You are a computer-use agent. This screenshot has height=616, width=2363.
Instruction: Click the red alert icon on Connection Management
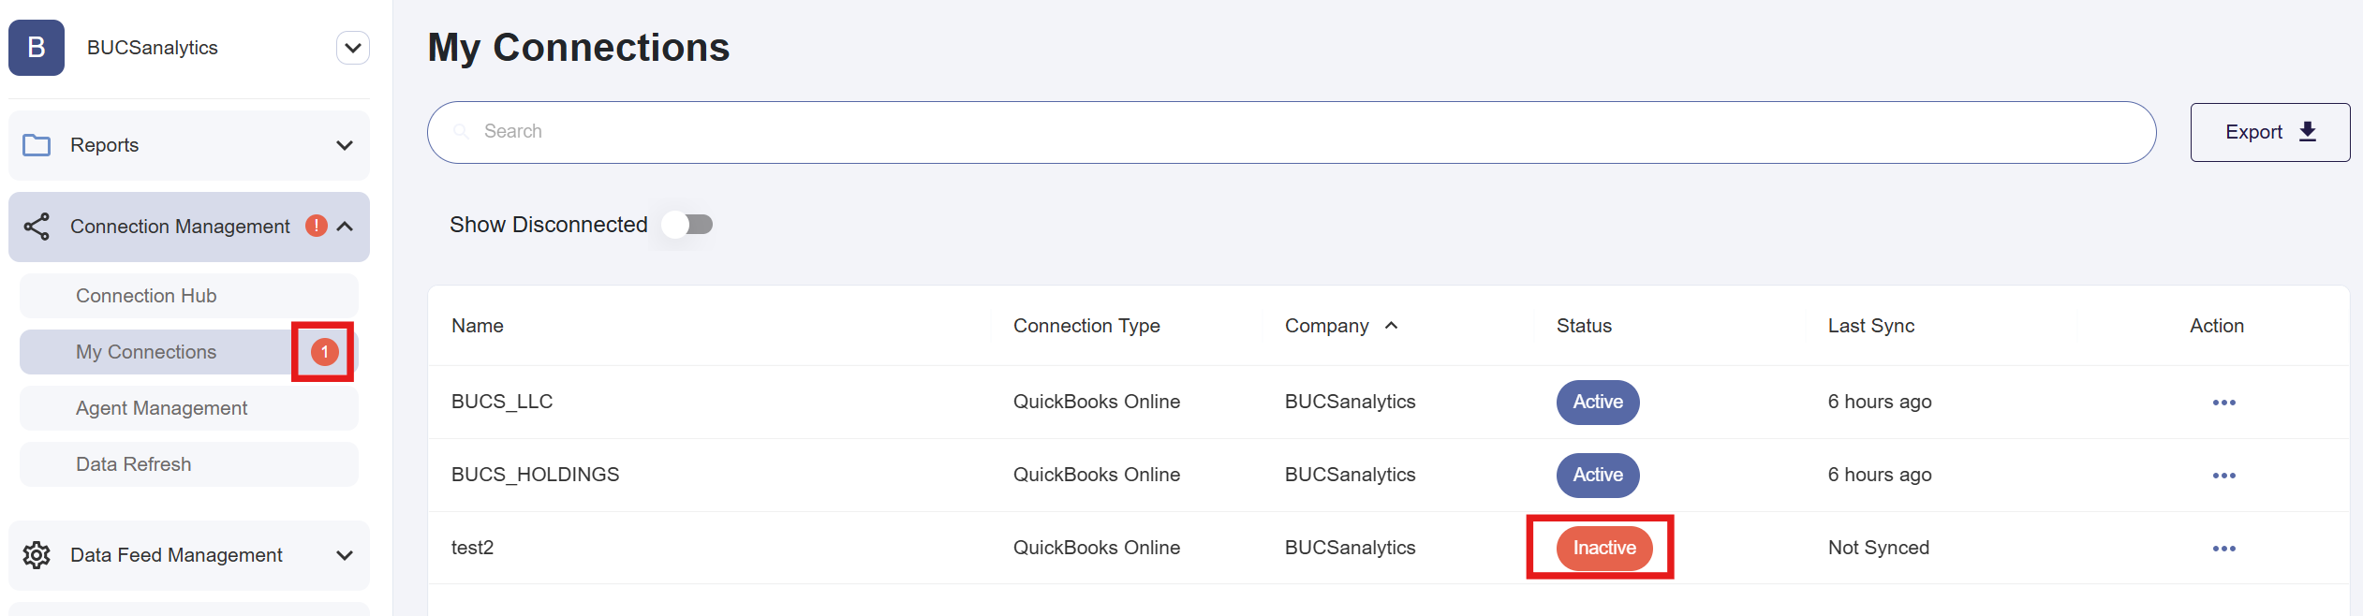click(317, 226)
